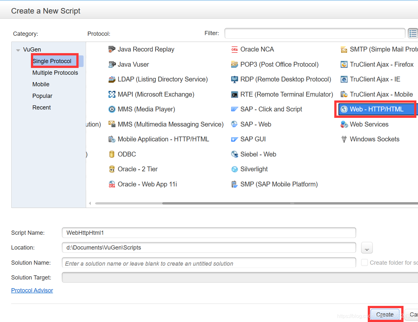Click the SAP GUI protocol icon

coord(234,139)
